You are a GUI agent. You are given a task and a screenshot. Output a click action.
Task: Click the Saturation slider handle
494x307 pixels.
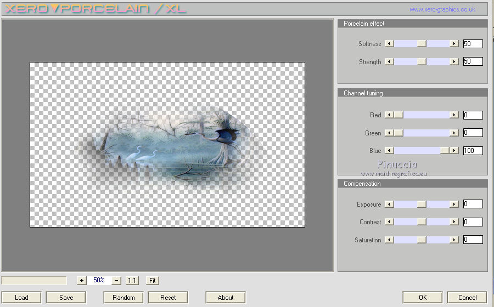(x=422, y=240)
